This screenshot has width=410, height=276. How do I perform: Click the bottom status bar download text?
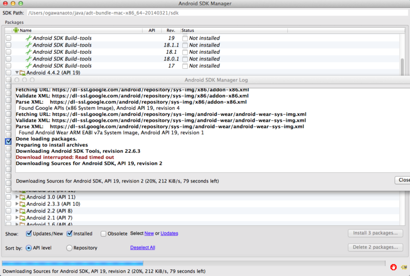[x=104, y=271]
